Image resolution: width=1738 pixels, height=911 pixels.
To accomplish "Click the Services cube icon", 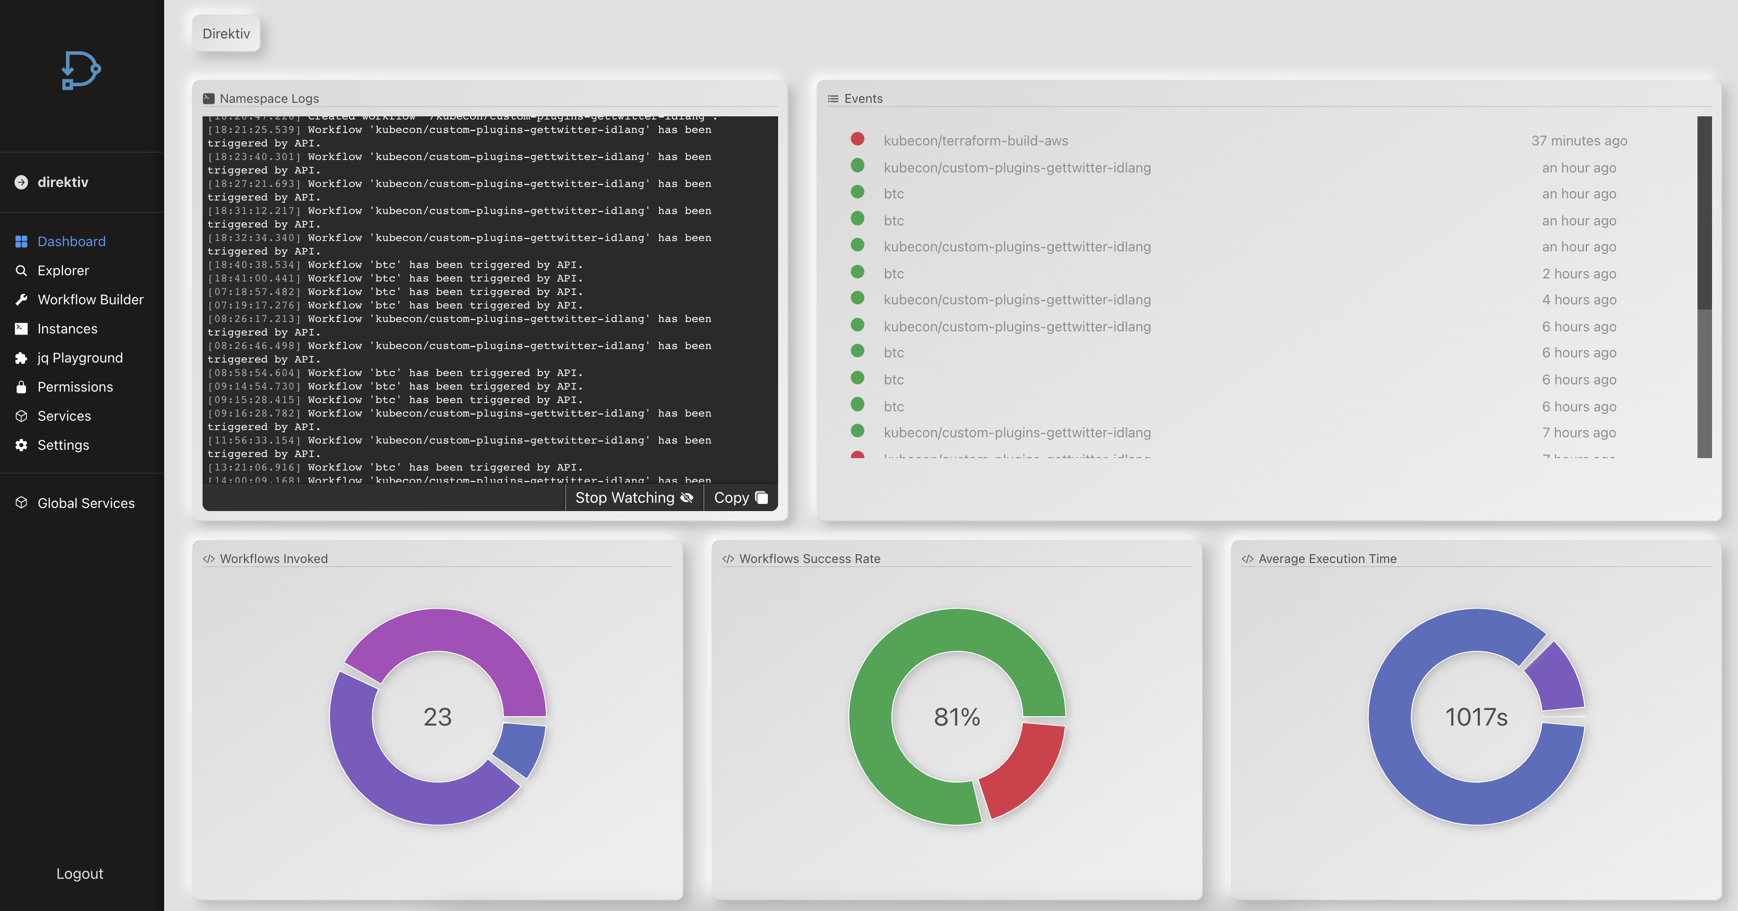I will pyautogui.click(x=22, y=416).
